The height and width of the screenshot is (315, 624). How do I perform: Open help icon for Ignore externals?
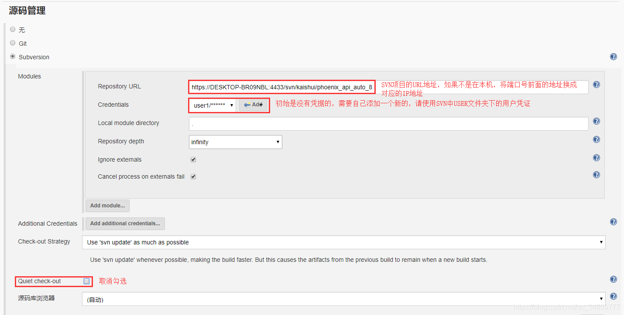click(x=597, y=158)
